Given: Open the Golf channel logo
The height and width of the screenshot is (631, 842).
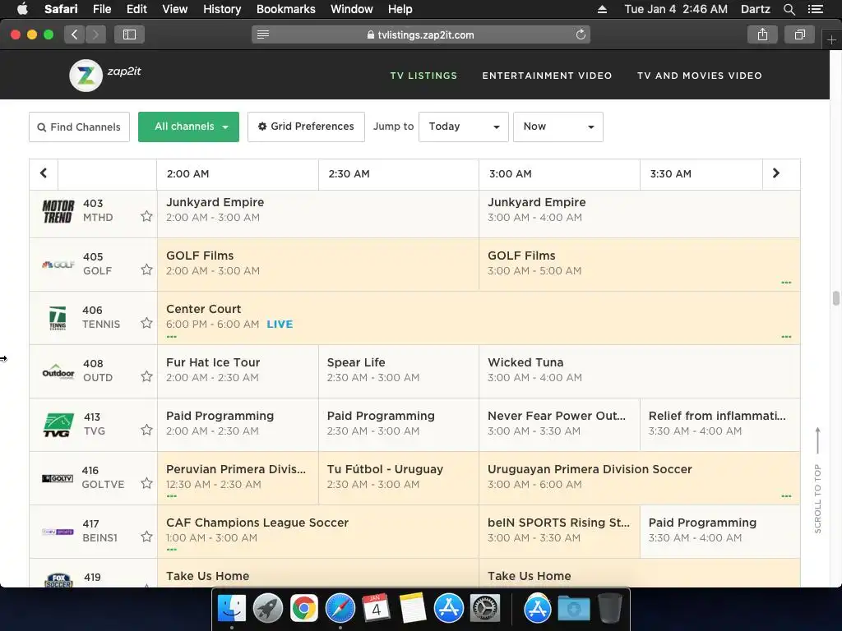Looking at the screenshot, I should tap(58, 265).
